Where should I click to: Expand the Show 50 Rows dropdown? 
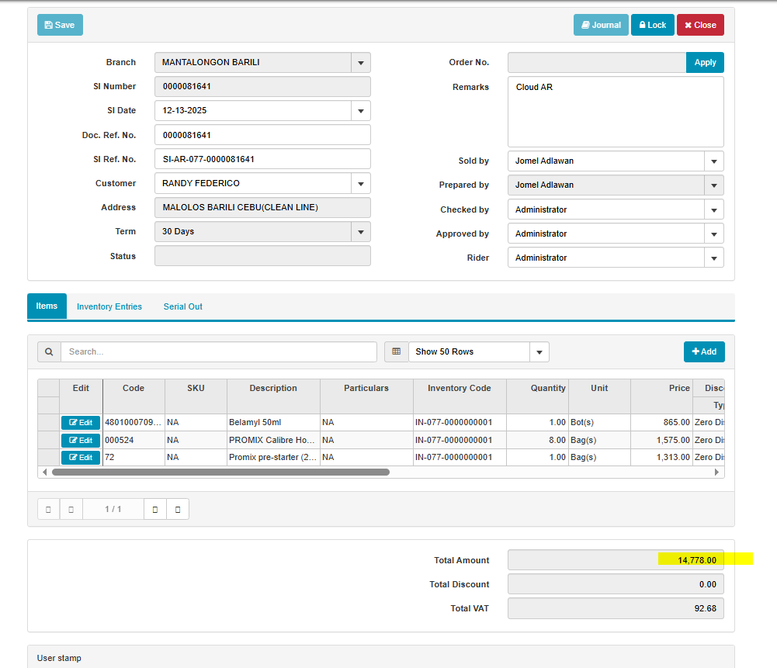point(539,352)
